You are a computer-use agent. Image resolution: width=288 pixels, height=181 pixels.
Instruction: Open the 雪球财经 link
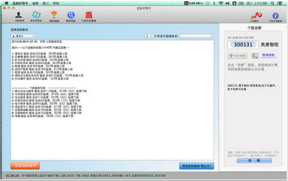tap(268, 55)
